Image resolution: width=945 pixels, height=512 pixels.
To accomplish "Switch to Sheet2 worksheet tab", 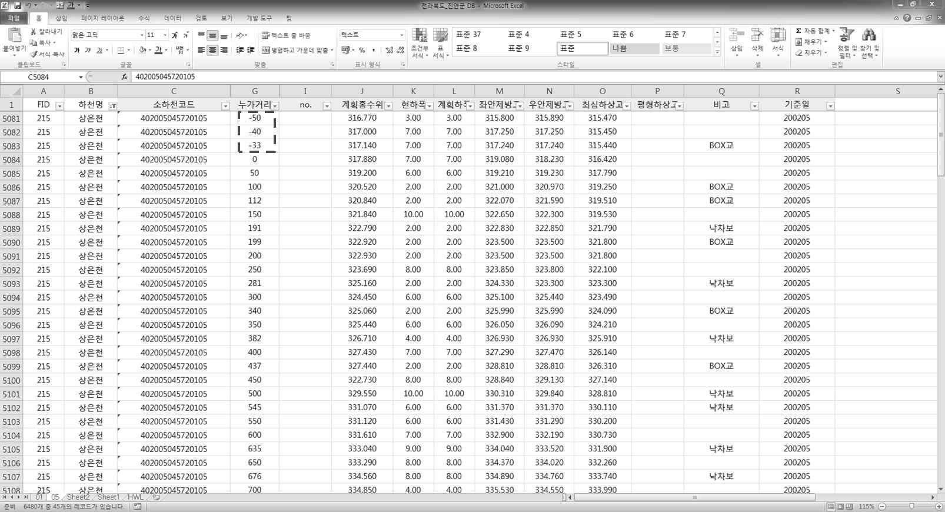I will 78,497.
